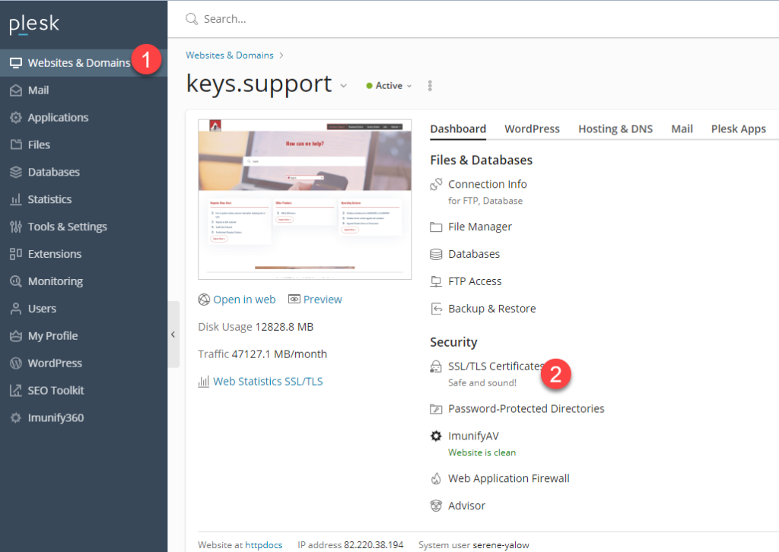Click the File Manager folder icon
This screenshot has width=779, height=552.
coord(436,227)
